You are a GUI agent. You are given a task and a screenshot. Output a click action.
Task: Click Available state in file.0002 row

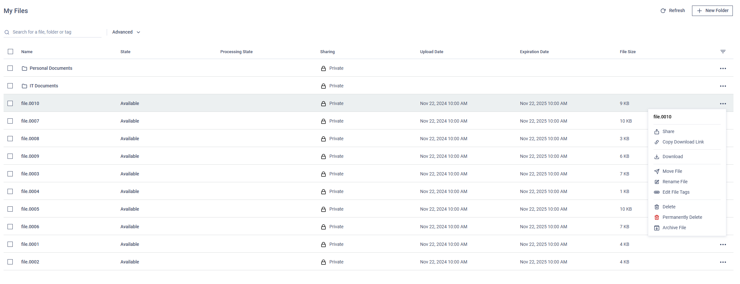pos(130,262)
